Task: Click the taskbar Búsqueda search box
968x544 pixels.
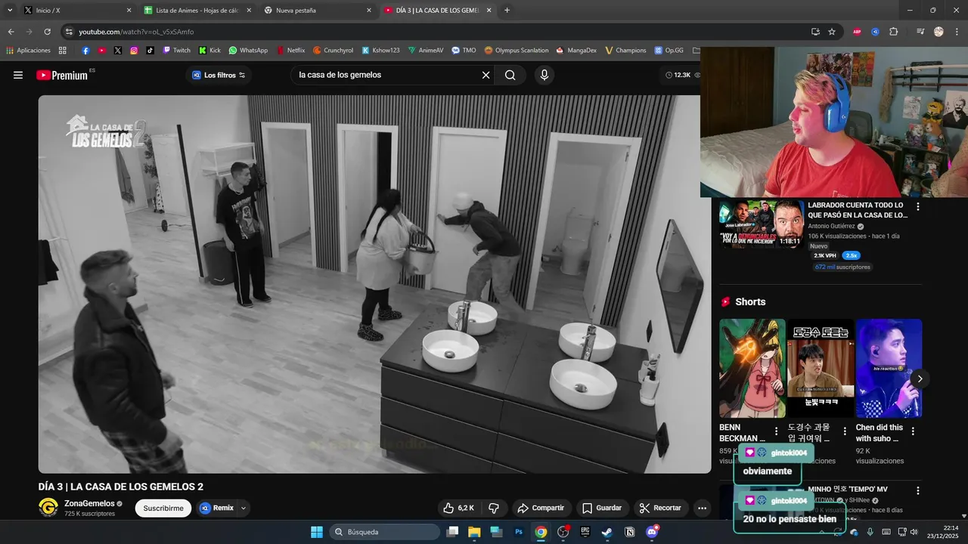Action: tap(385, 532)
